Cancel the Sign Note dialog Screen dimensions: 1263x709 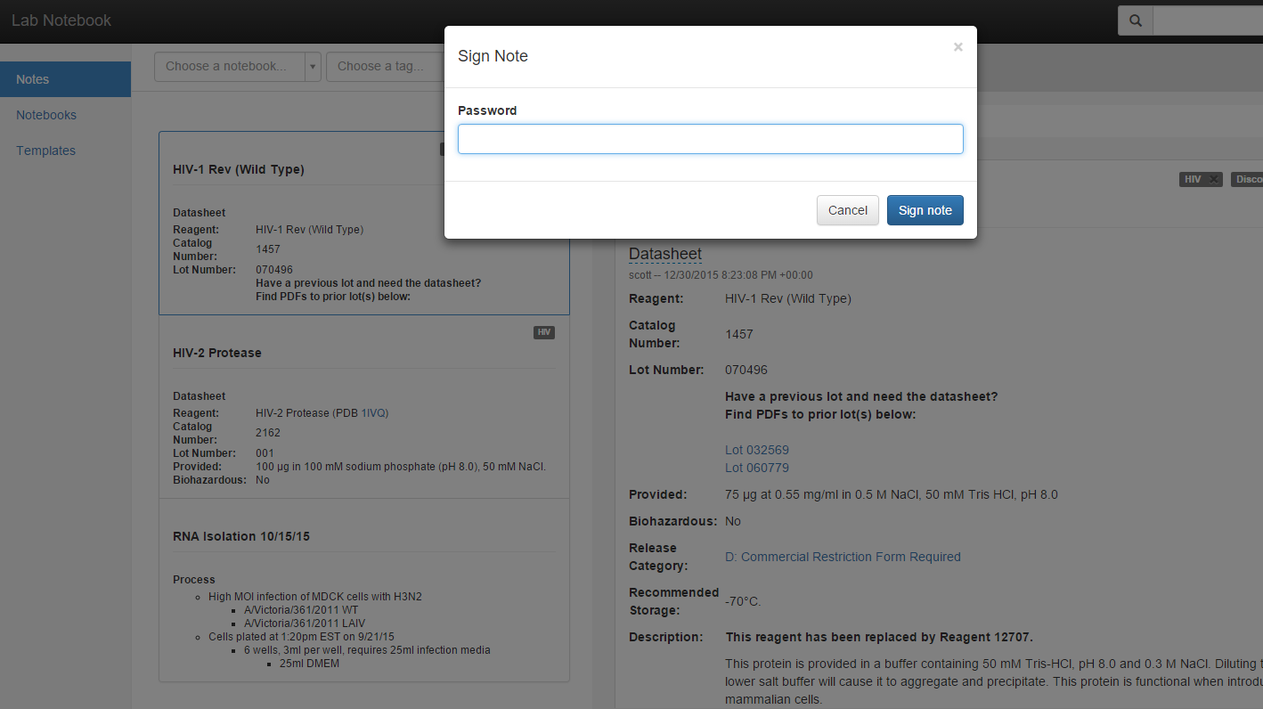[847, 210]
